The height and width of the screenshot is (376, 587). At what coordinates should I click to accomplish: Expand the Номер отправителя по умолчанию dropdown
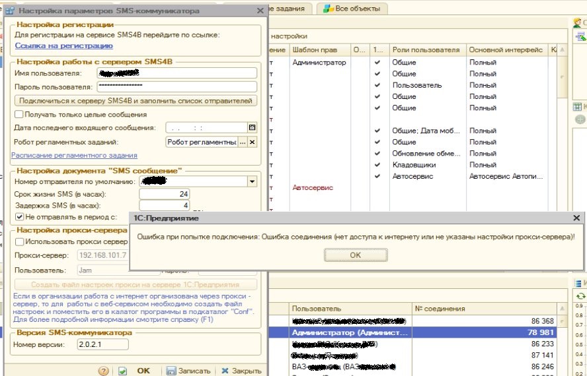(253, 181)
